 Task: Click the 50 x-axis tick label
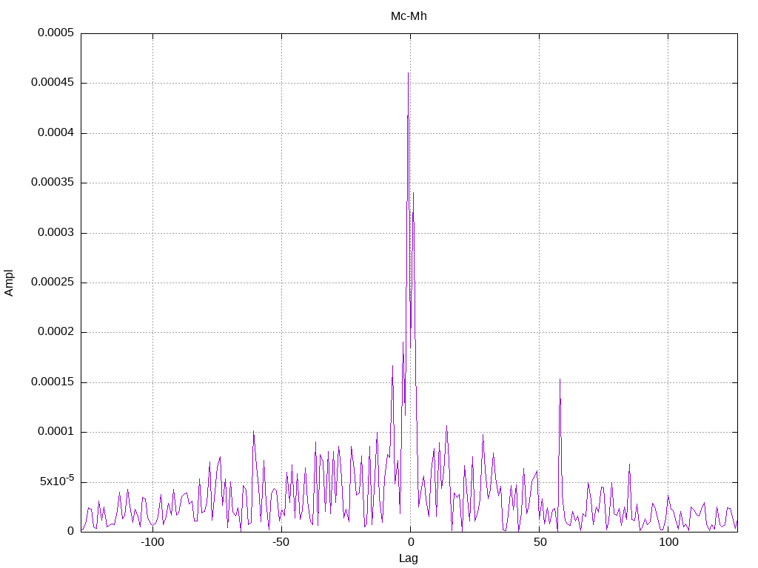tap(540, 542)
